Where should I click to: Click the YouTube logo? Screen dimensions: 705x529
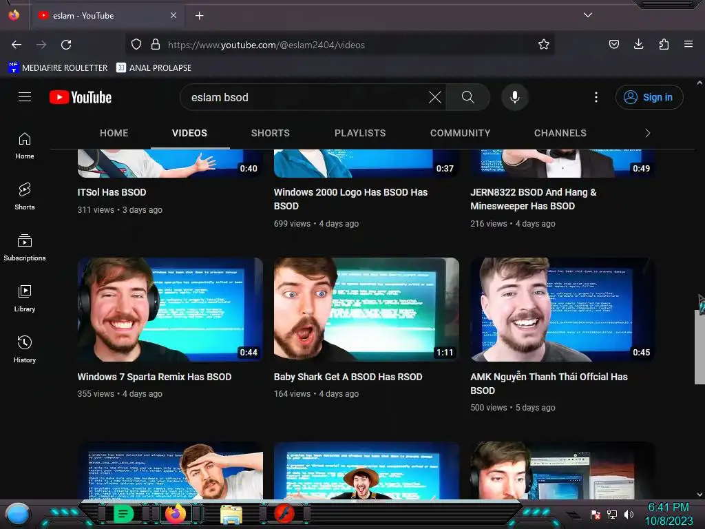click(81, 97)
